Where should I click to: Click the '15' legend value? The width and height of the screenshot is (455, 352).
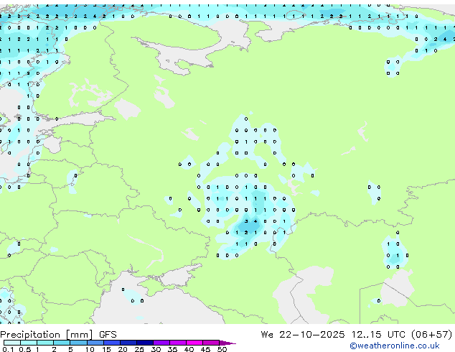click(x=106, y=349)
